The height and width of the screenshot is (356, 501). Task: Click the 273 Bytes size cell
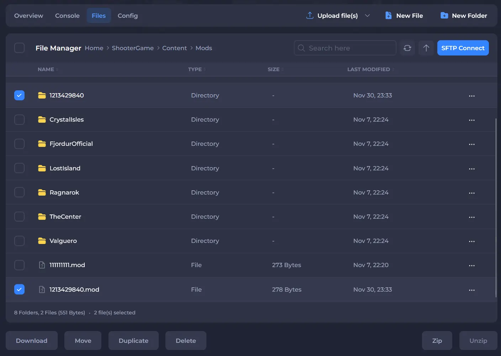286,265
